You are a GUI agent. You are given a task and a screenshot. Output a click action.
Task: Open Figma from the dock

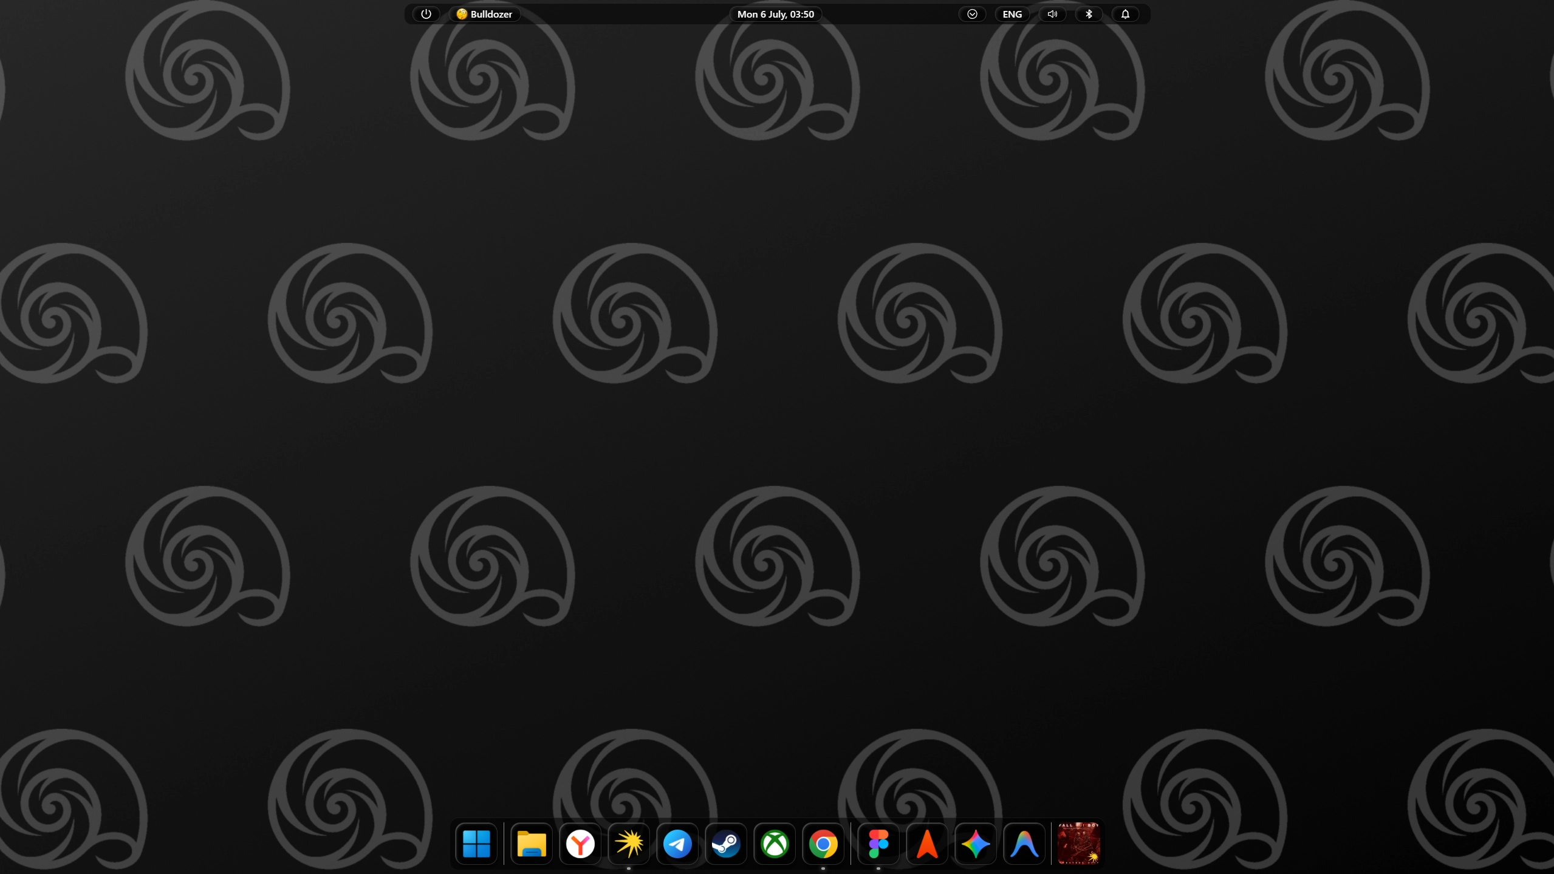click(x=878, y=844)
